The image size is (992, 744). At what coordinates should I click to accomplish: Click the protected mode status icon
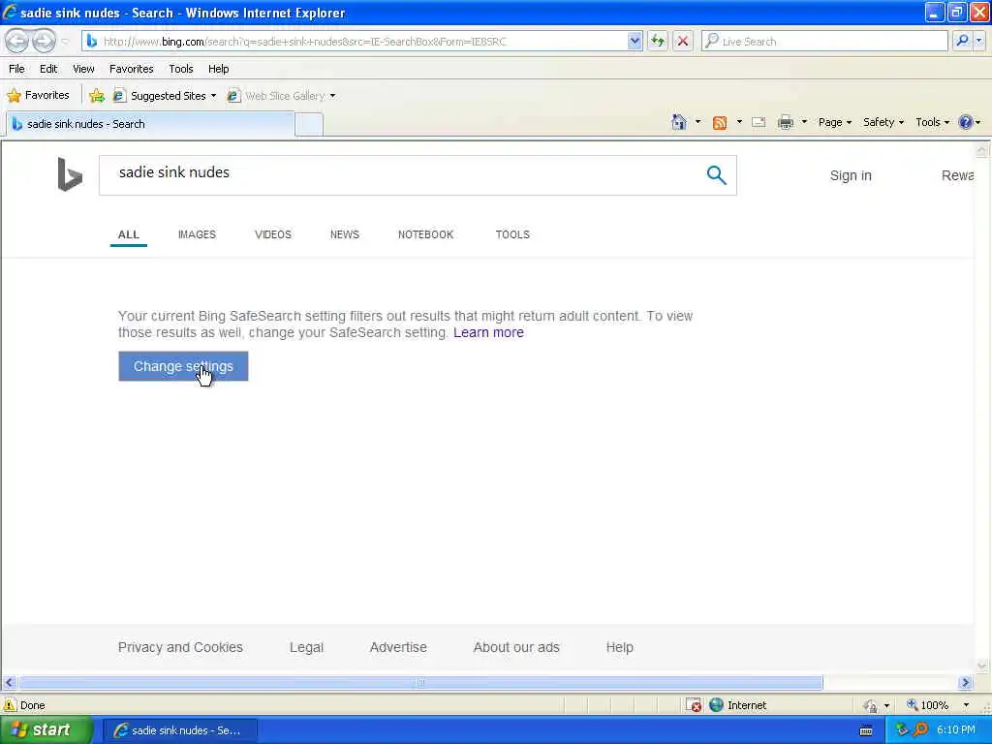click(x=871, y=705)
